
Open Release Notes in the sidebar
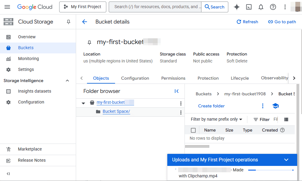[38, 160]
